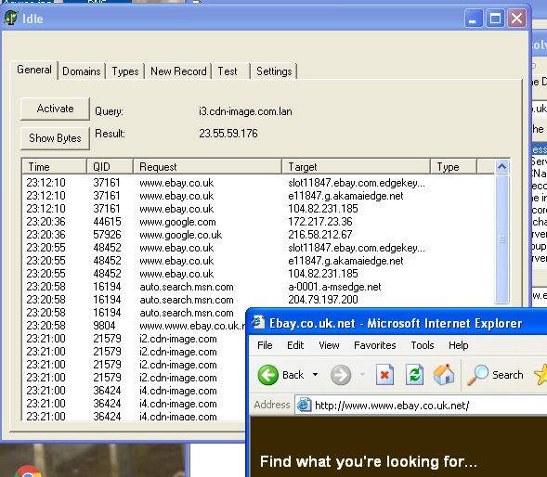Click target 172.217.23.36
This screenshot has width=547, height=477.
[x=320, y=222]
